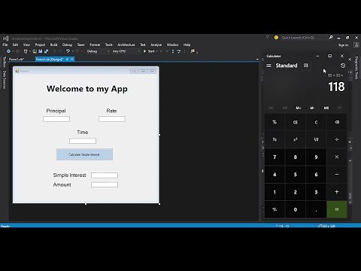Open the Architecture menu
361x271 pixels.
126,44
